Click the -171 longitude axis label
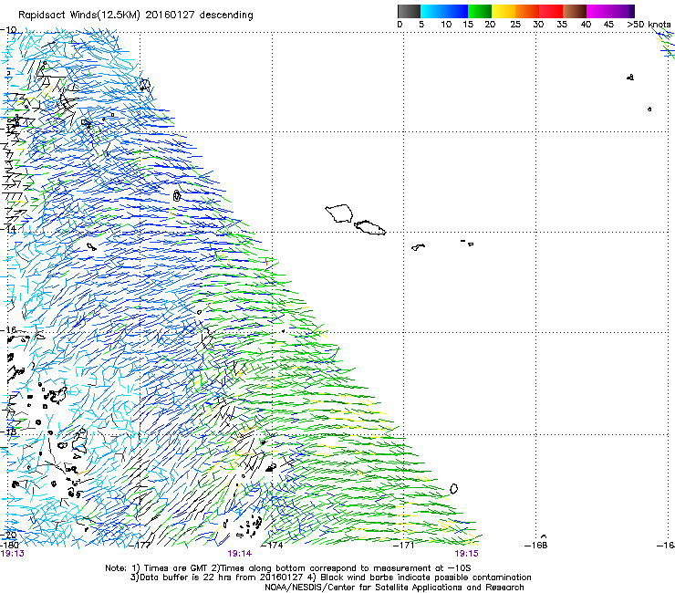 coord(404,546)
